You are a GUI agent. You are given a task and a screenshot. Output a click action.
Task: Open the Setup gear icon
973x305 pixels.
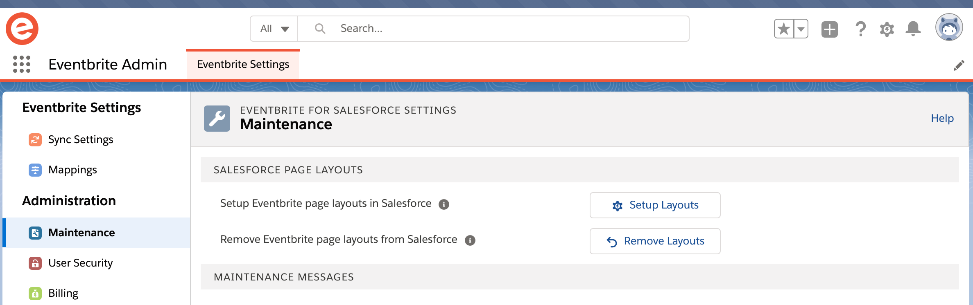click(x=887, y=29)
